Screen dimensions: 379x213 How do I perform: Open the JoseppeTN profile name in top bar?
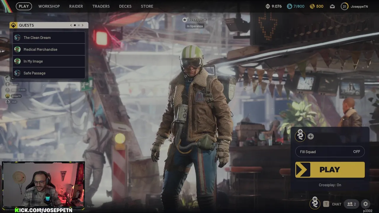(359, 6)
